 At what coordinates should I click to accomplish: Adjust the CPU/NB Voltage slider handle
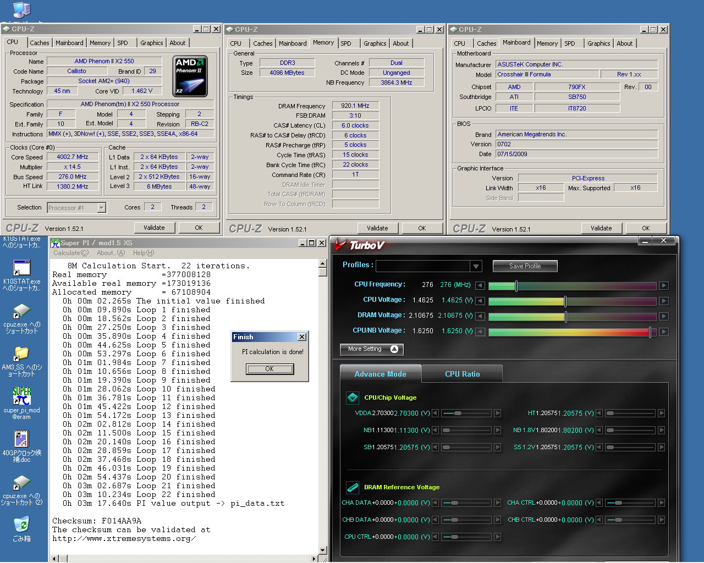tap(650, 332)
